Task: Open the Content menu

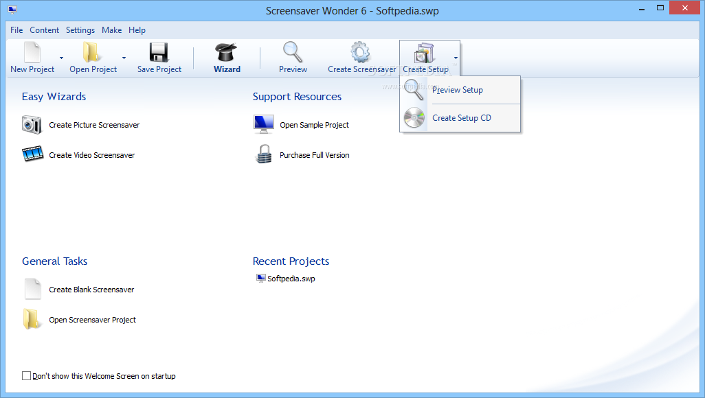Action: [x=44, y=30]
